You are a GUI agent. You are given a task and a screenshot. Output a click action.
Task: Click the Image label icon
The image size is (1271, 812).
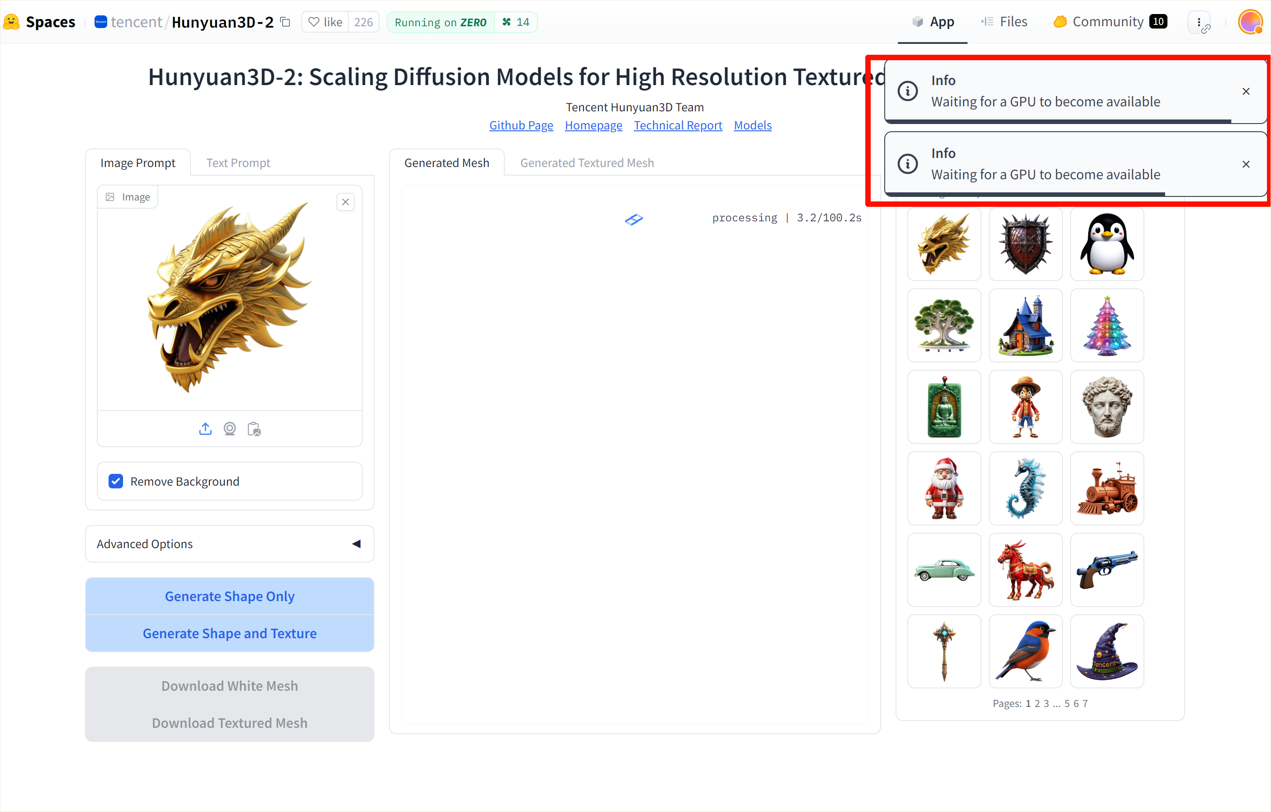pyautogui.click(x=110, y=196)
